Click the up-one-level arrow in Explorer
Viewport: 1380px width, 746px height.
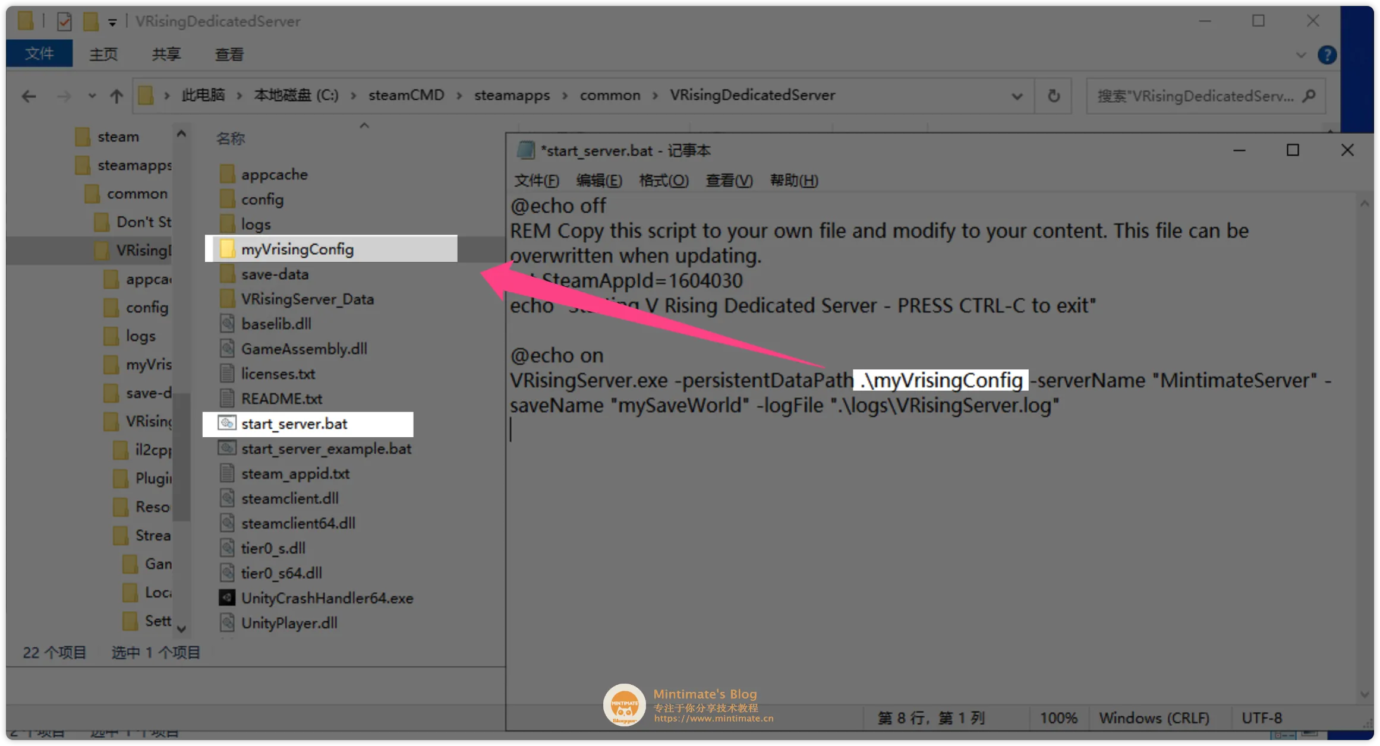point(116,96)
